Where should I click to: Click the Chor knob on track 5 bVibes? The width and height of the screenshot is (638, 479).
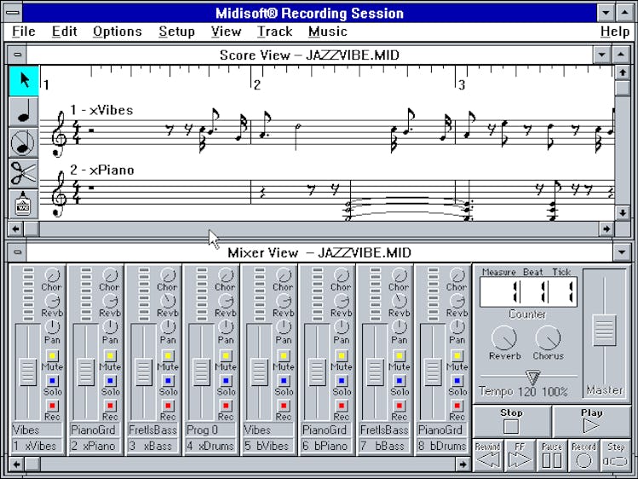283,275
